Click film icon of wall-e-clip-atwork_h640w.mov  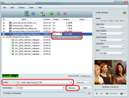pos(10,23)
